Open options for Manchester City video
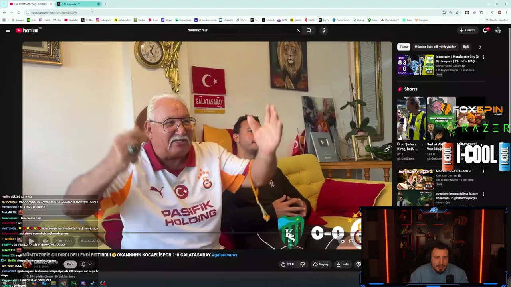 pyautogui.click(x=483, y=57)
